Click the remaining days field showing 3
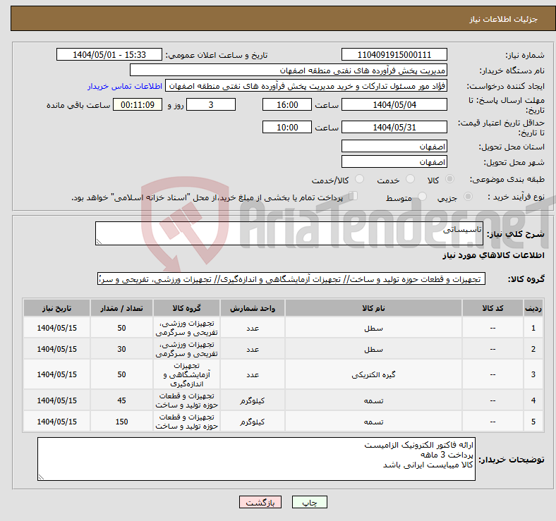 click(211, 104)
